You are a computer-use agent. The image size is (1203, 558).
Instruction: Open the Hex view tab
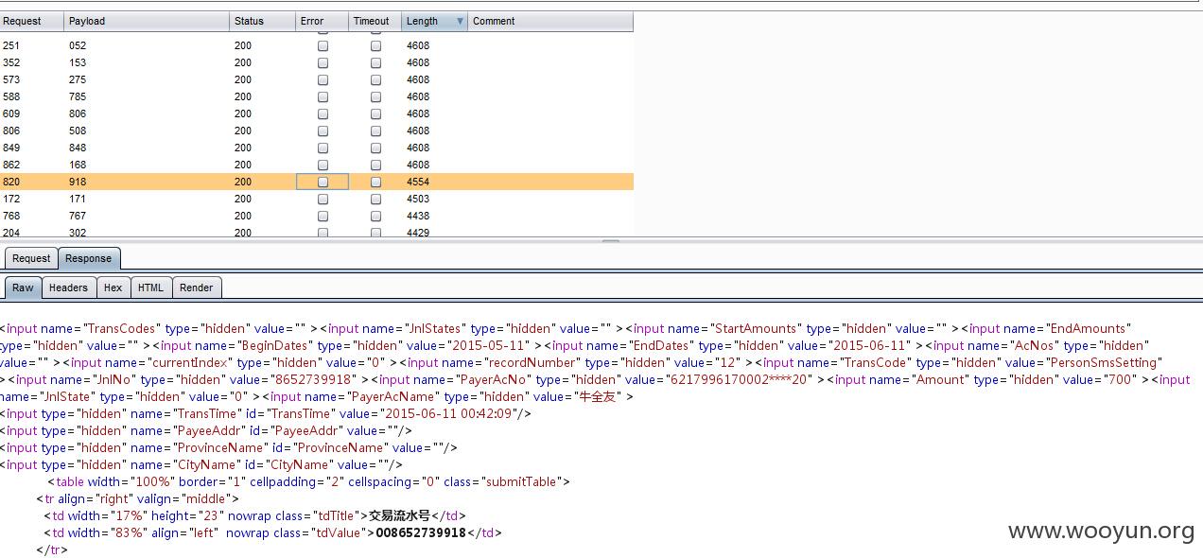[113, 288]
